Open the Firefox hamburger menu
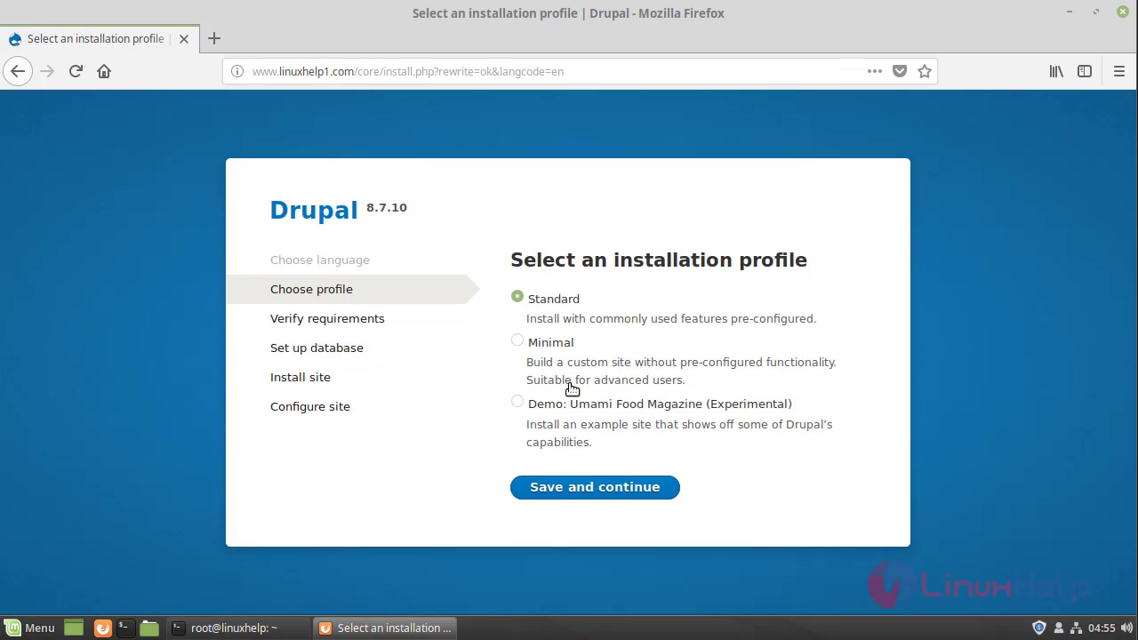 coord(1119,71)
